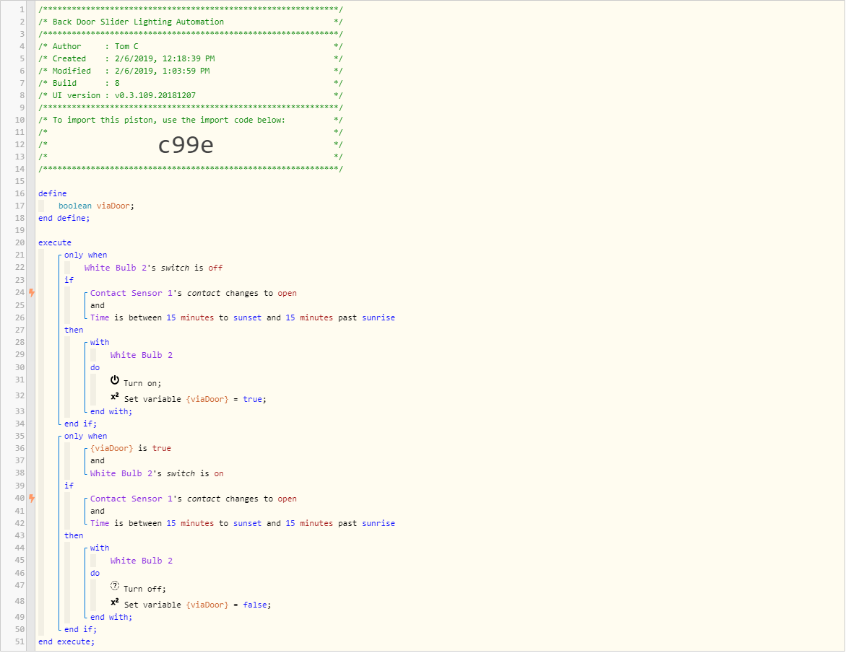Open the Time is between condition on line 42

pos(243,523)
